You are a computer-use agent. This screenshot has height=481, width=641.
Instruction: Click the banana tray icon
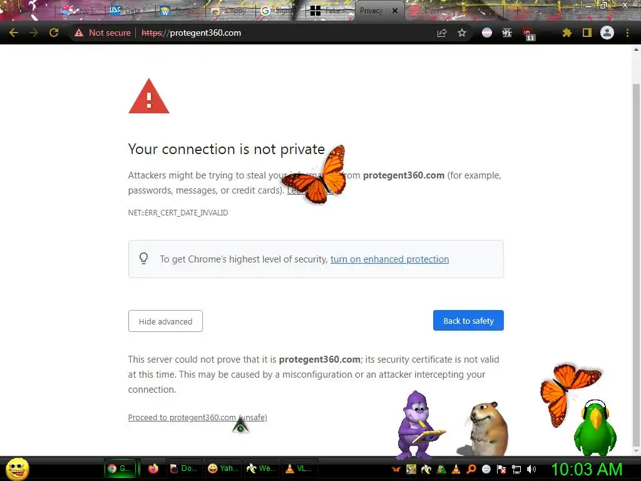click(426, 469)
